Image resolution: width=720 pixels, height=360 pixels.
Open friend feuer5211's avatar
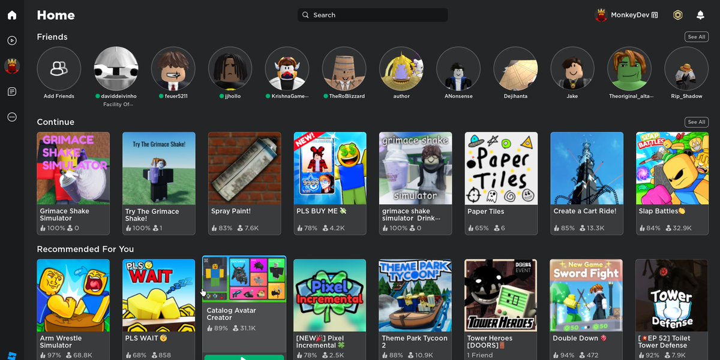[x=173, y=69]
